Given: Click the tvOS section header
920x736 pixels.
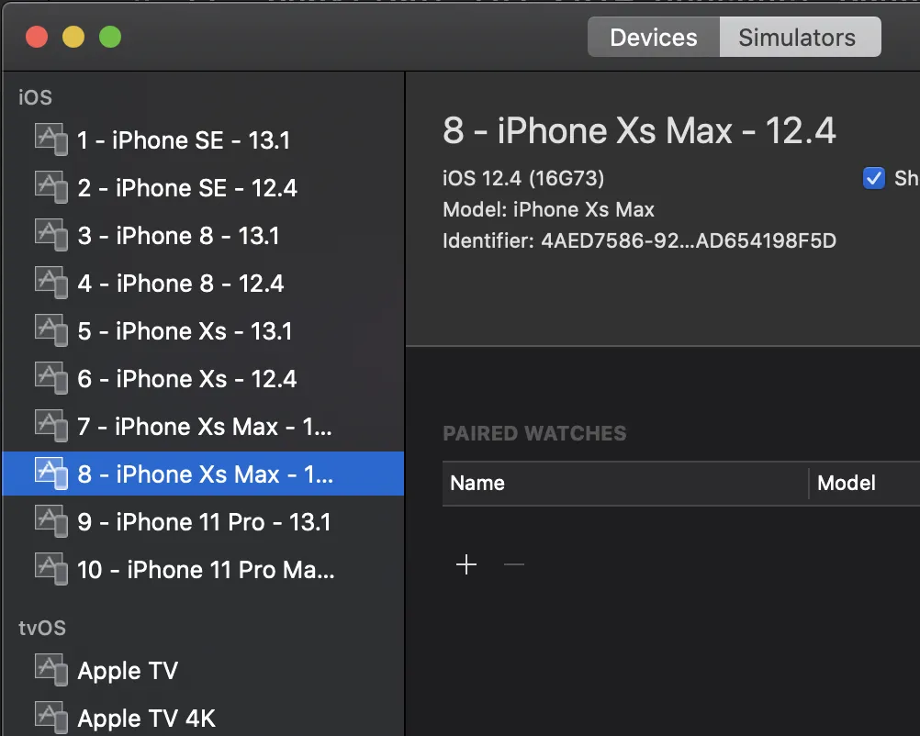Looking at the screenshot, I should pos(42,628).
